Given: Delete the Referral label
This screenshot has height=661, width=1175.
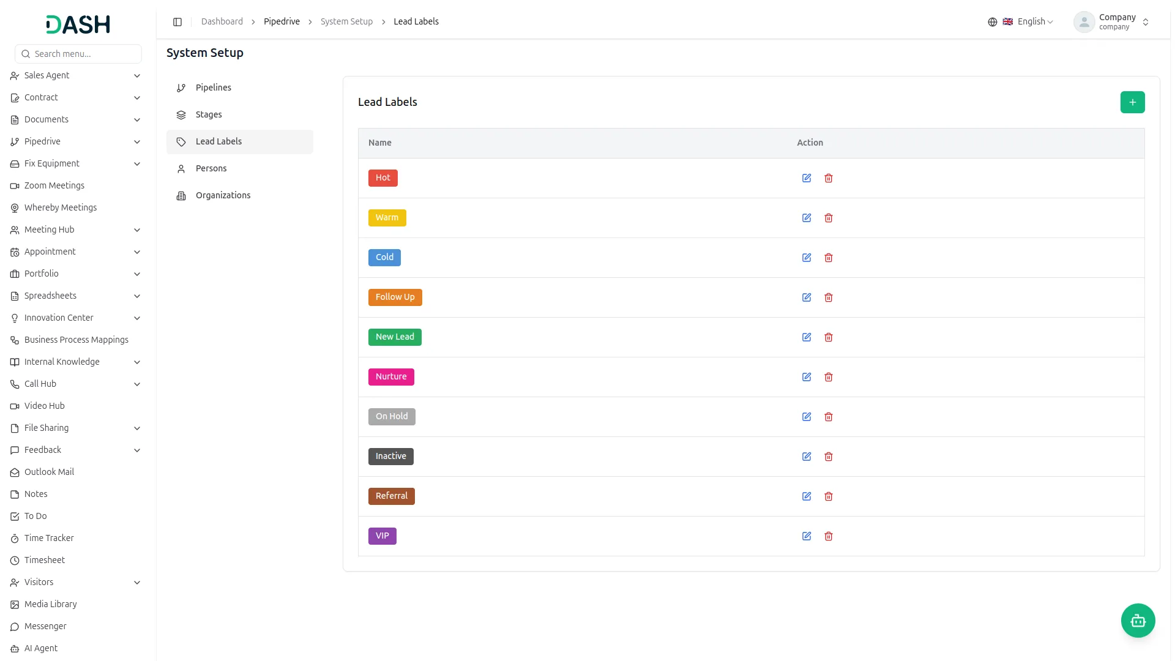Looking at the screenshot, I should click(829, 496).
